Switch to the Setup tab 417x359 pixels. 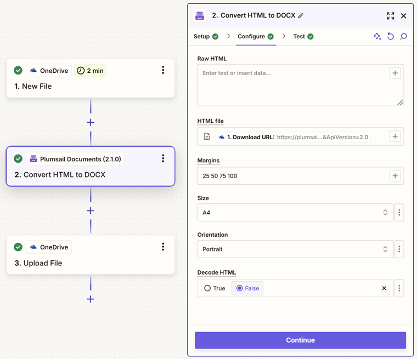coord(206,36)
